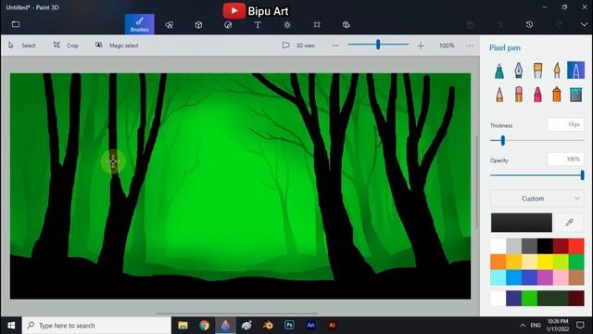Image resolution: width=593 pixels, height=334 pixels.
Task: Open the Menu folder icon
Action: [16, 25]
